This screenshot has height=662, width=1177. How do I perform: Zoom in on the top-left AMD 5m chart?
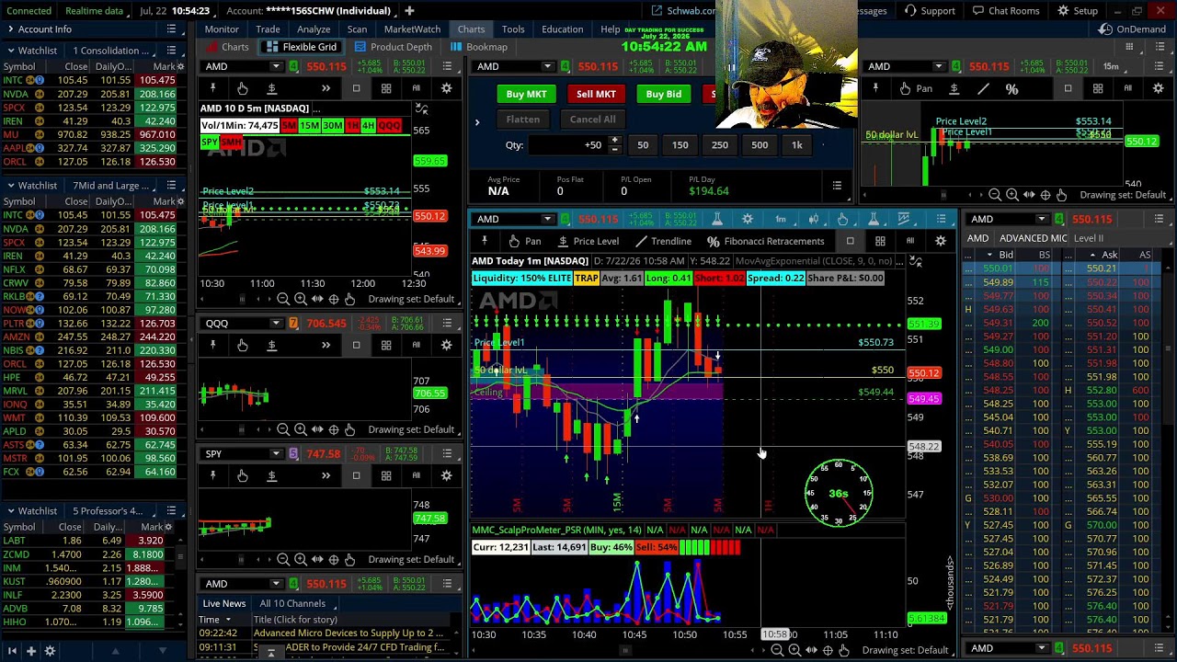click(x=300, y=299)
